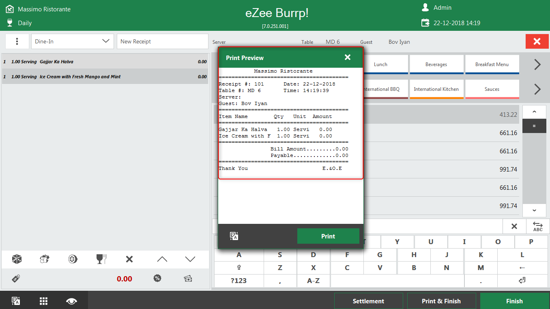Click the translate icon in the bottom bar
Viewport: 550px width, 309px height.
[16, 301]
